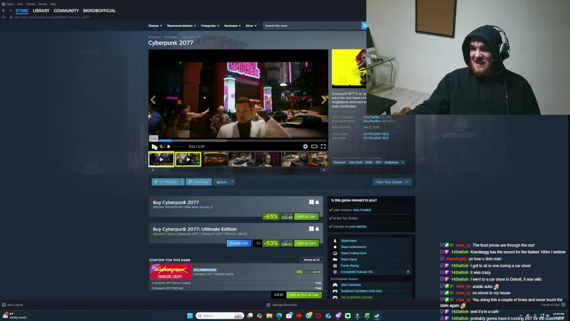
Task: Add Cyberpunk 2077 base game to cart
Action: point(306,216)
